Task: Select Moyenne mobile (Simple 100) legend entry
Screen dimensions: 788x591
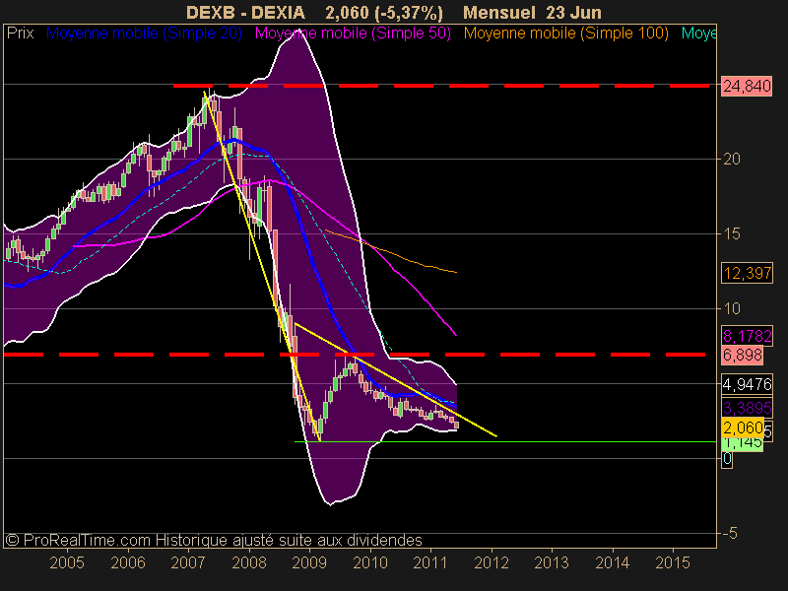Action: point(565,33)
